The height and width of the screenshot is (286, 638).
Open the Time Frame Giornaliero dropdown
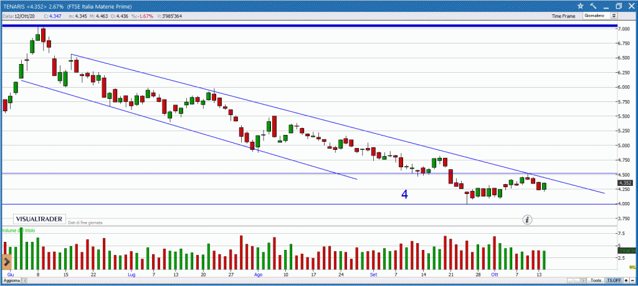point(600,16)
